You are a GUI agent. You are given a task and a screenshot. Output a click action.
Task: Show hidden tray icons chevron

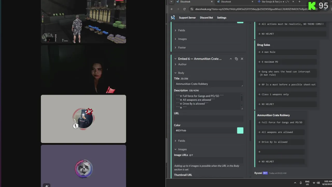point(295,183)
